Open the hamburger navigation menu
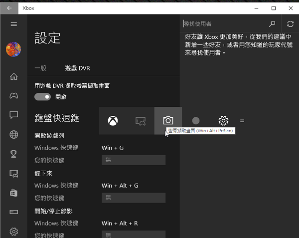Image resolution: width=299 pixels, height=238 pixels. (x=14, y=24)
